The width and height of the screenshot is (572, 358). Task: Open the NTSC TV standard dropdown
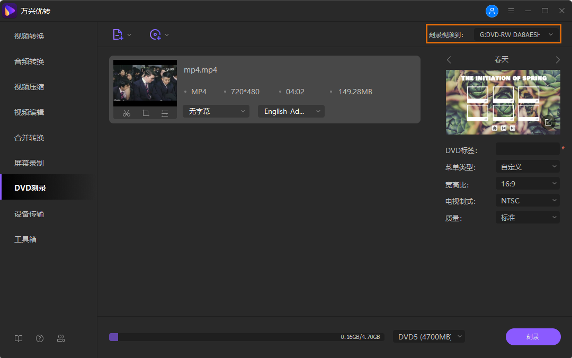click(x=528, y=200)
